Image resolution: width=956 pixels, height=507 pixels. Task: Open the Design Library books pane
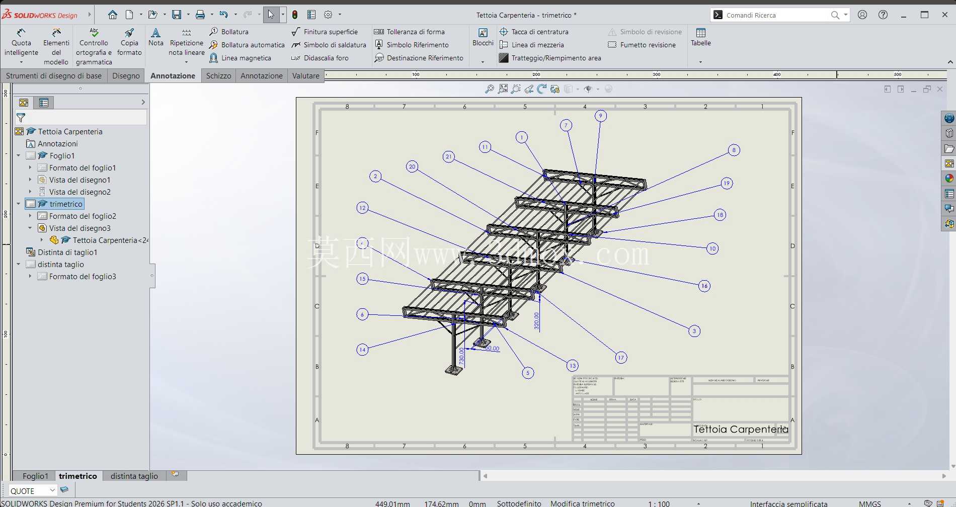click(949, 133)
